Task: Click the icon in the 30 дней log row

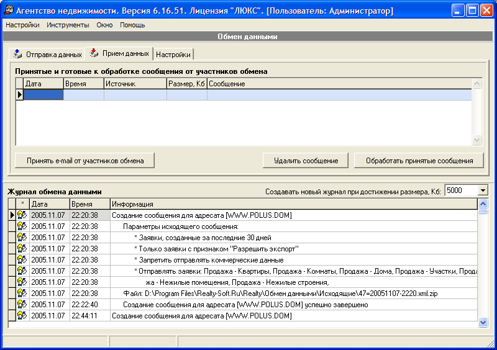Action: (x=22, y=237)
